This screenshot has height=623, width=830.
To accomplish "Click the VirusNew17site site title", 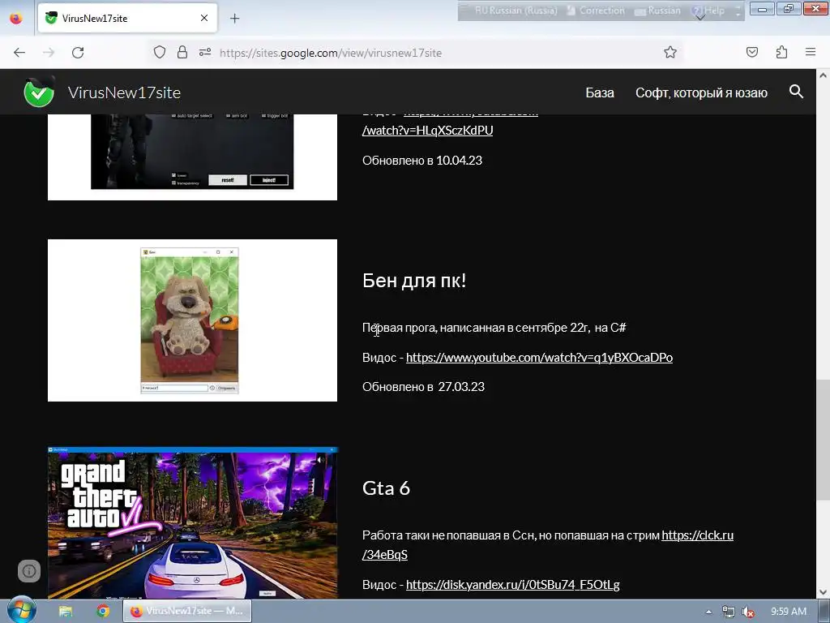I will coord(124,92).
